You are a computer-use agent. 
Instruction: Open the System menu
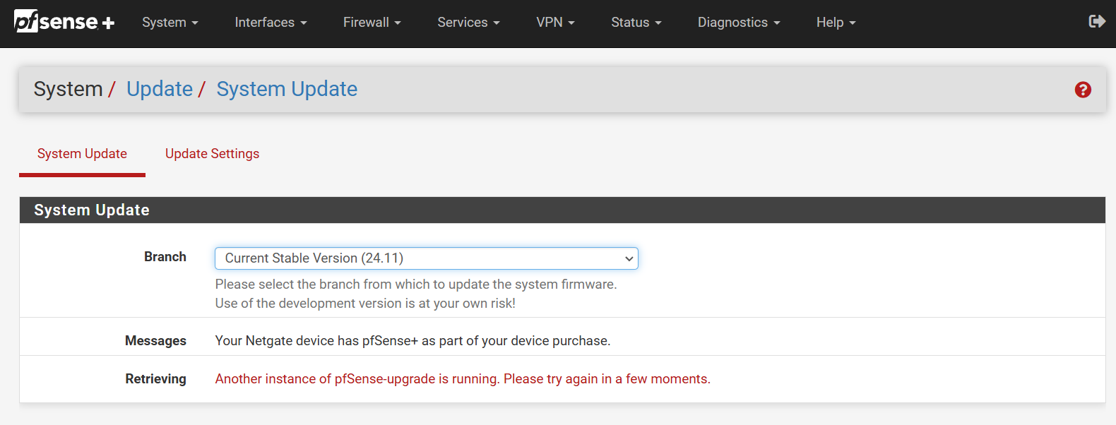point(170,23)
